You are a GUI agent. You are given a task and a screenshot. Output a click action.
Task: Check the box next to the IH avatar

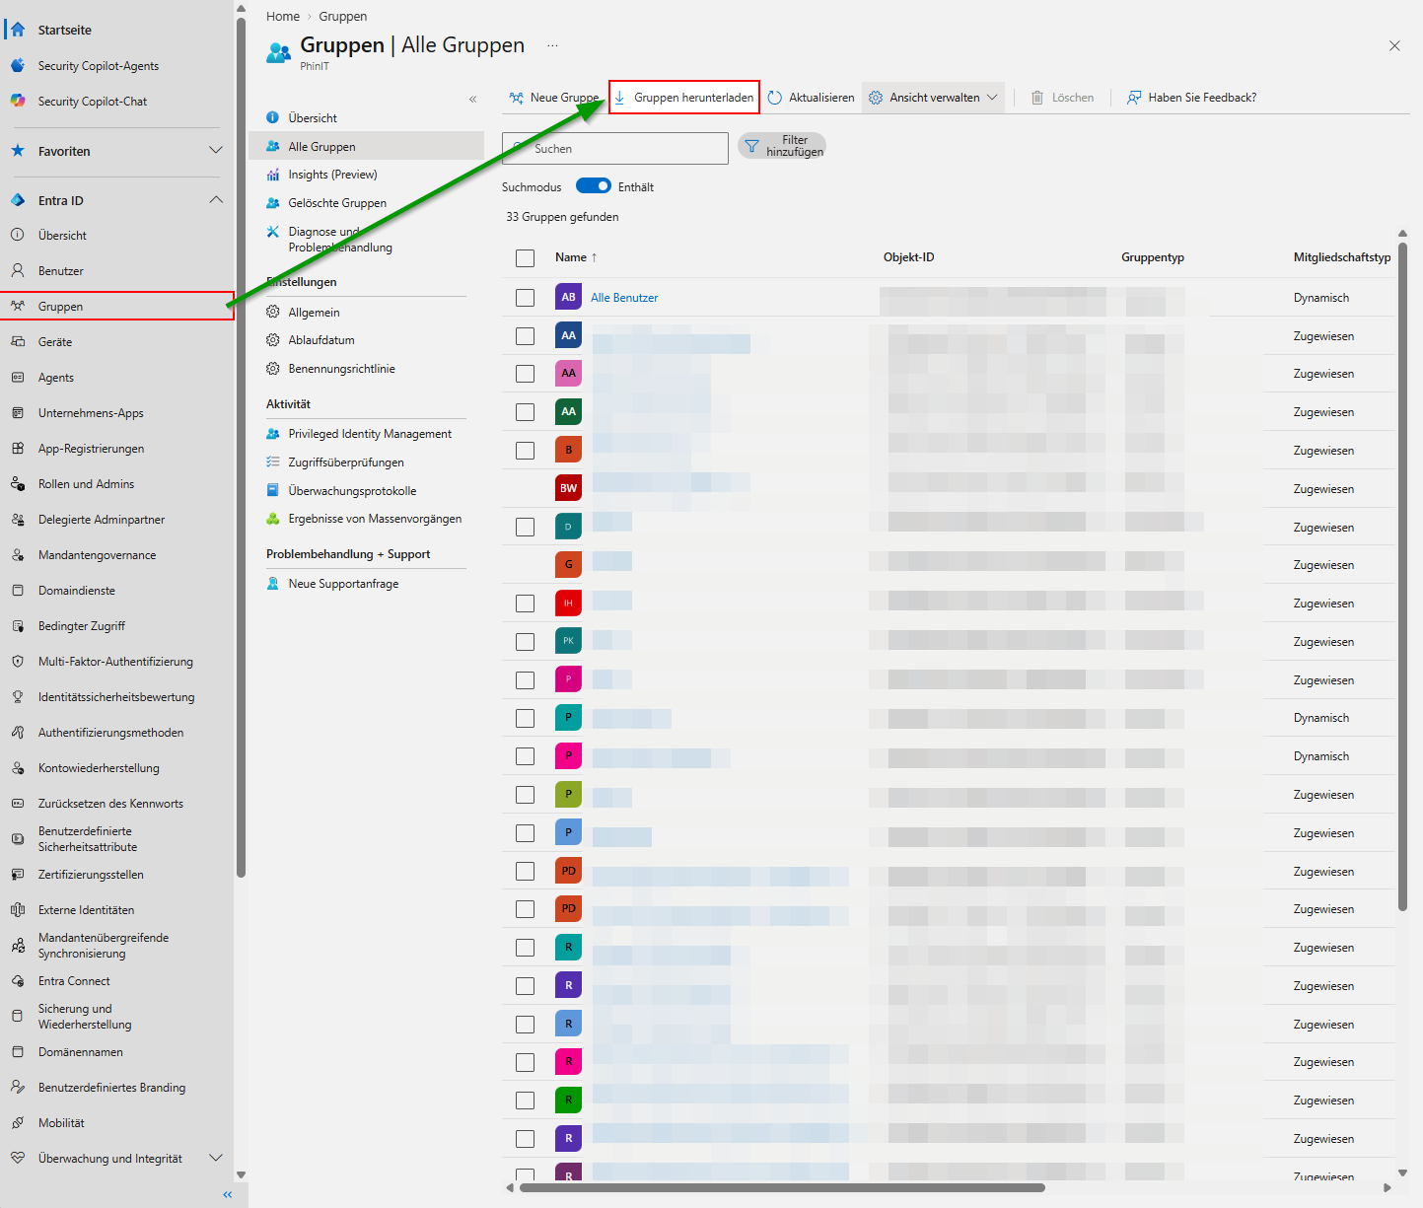tap(525, 604)
